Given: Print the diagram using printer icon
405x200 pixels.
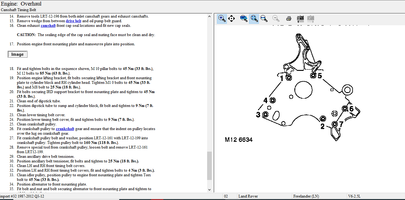Looking at the screenshot, I should (x=289, y=18).
